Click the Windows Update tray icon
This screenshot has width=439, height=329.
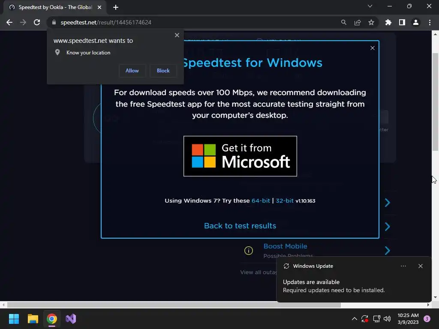(x=365, y=319)
